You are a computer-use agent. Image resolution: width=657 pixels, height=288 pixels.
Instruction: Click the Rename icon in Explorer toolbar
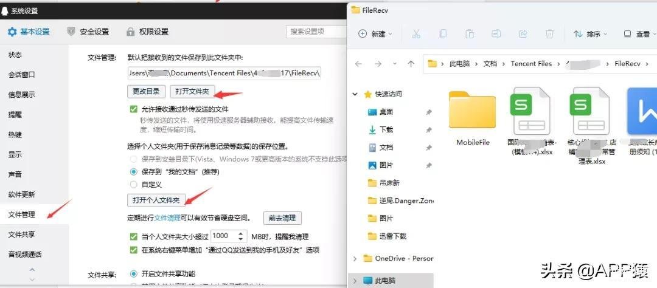coord(496,34)
